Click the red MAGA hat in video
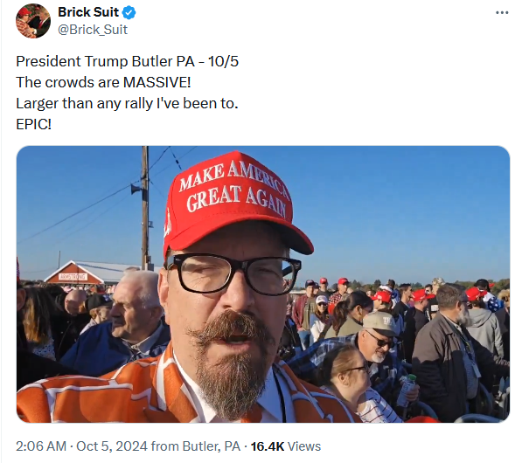 (x=234, y=203)
